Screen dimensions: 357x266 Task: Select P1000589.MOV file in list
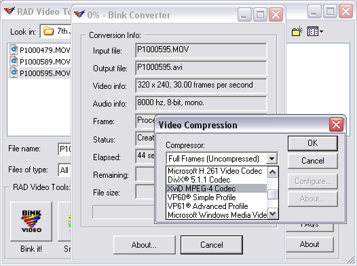pos(40,62)
